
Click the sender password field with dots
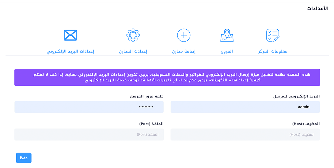point(89,107)
